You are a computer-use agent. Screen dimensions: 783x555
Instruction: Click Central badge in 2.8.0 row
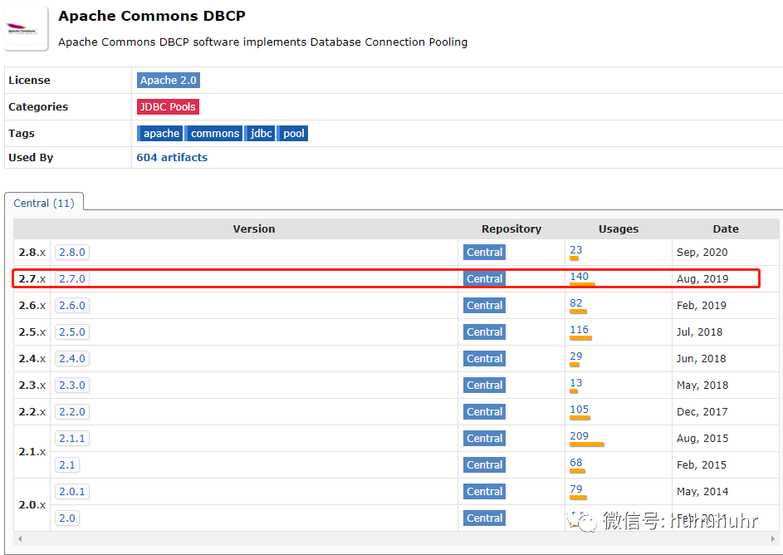click(x=484, y=253)
